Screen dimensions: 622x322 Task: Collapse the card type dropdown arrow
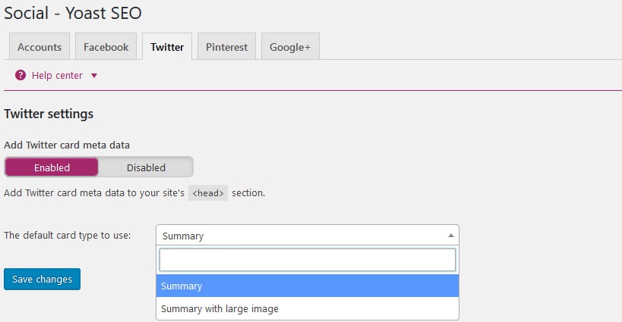tap(450, 236)
